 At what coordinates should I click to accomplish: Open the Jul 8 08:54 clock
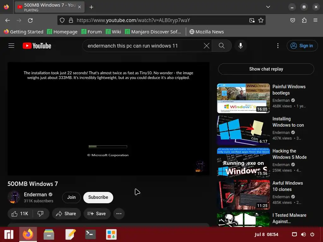point(266,234)
